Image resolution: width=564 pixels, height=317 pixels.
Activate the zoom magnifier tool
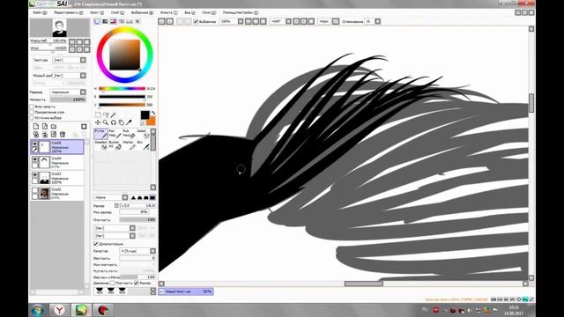[106, 122]
